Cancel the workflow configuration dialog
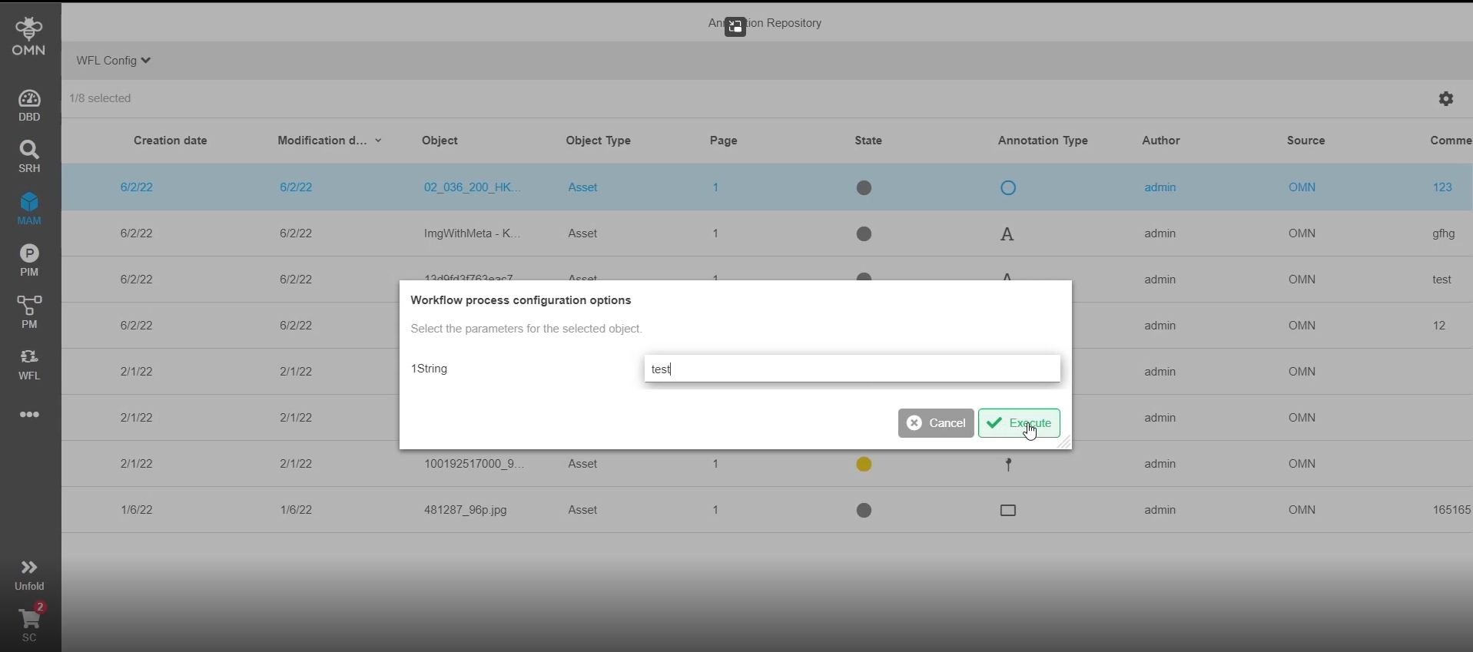Screen dimensions: 1473x652 point(936,423)
